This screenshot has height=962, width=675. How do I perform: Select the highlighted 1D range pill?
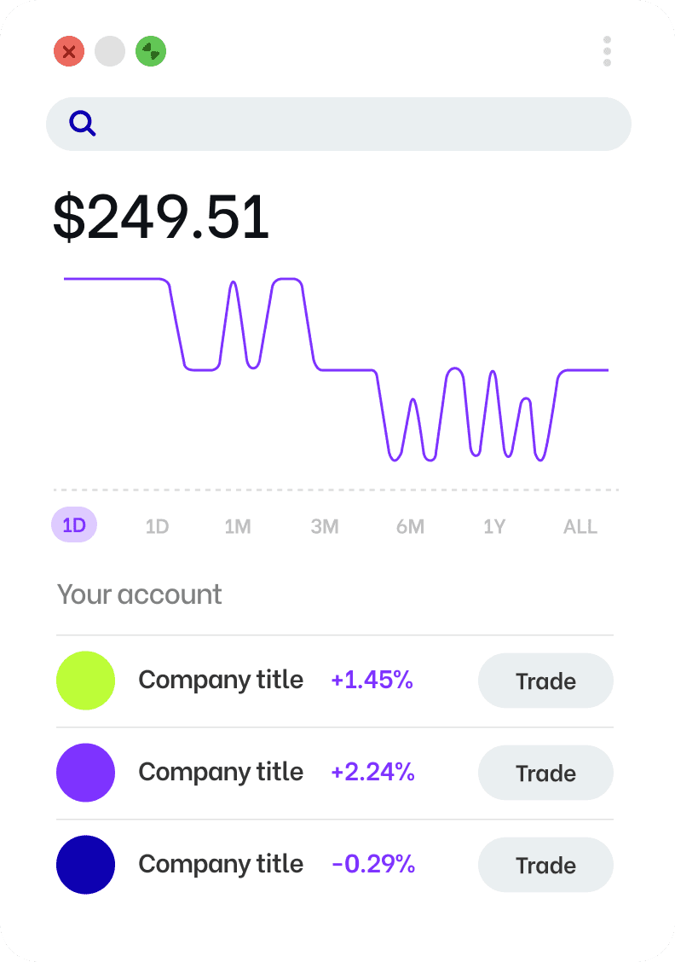74,525
